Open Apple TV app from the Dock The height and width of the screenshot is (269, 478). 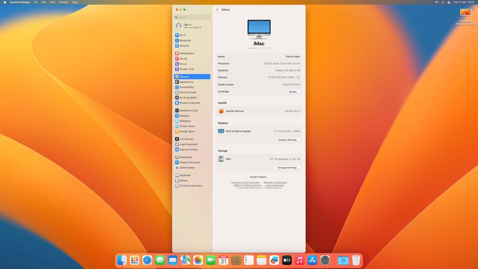287,260
